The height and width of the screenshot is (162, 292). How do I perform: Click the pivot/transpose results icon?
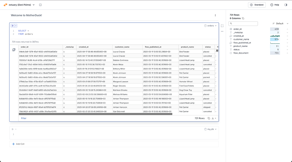point(14,50)
